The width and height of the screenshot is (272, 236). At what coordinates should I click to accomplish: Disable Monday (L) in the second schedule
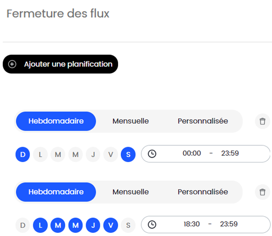pyautogui.click(x=40, y=225)
